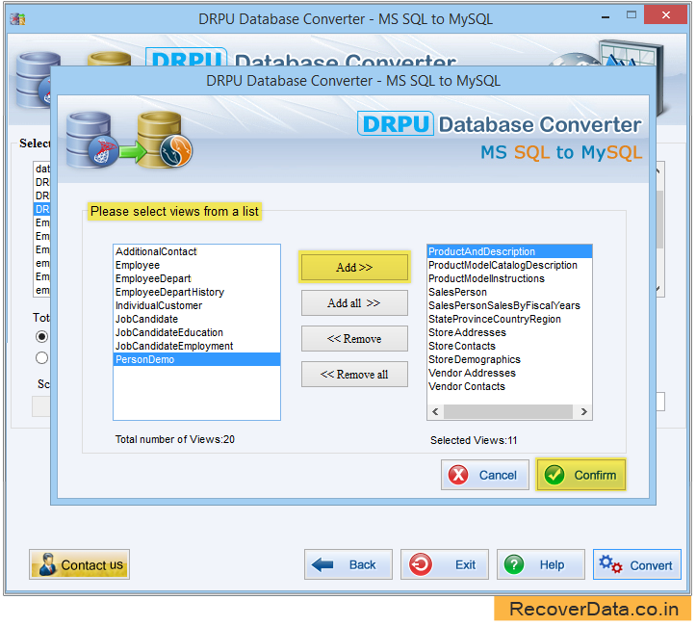Click the right arrow of the selected views scrollbar
Screen dimensions: 696x626
[x=583, y=411]
